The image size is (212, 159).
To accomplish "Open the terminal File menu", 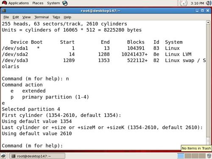I will (6, 17).
